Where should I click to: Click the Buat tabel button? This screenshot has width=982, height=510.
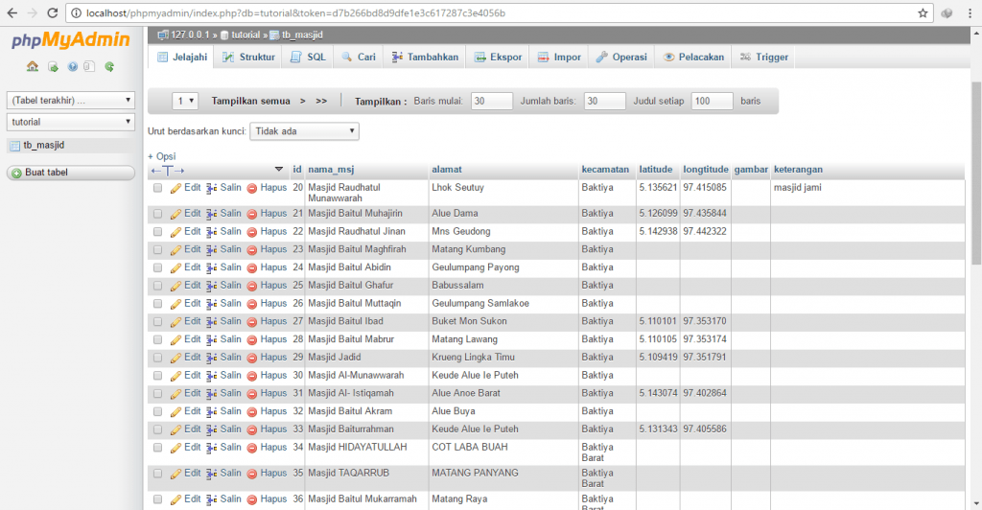tap(71, 173)
